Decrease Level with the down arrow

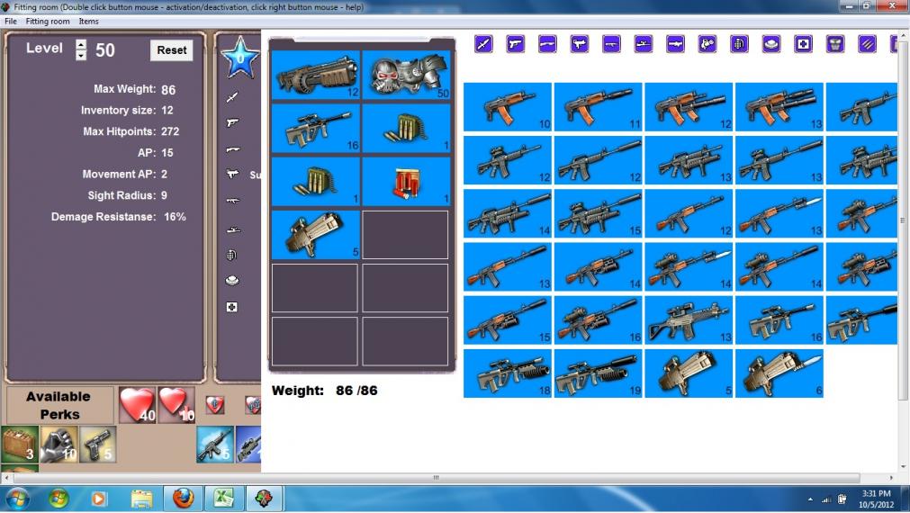[x=81, y=55]
